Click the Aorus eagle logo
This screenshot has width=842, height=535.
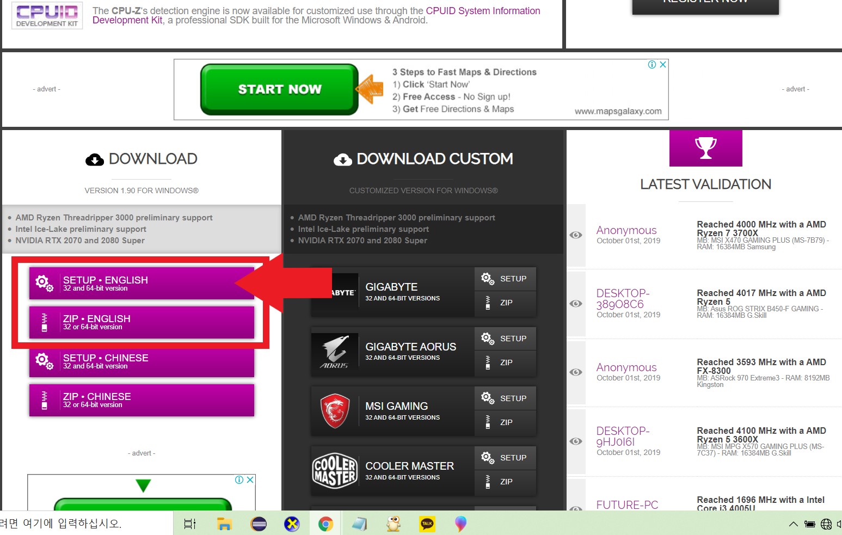335,352
